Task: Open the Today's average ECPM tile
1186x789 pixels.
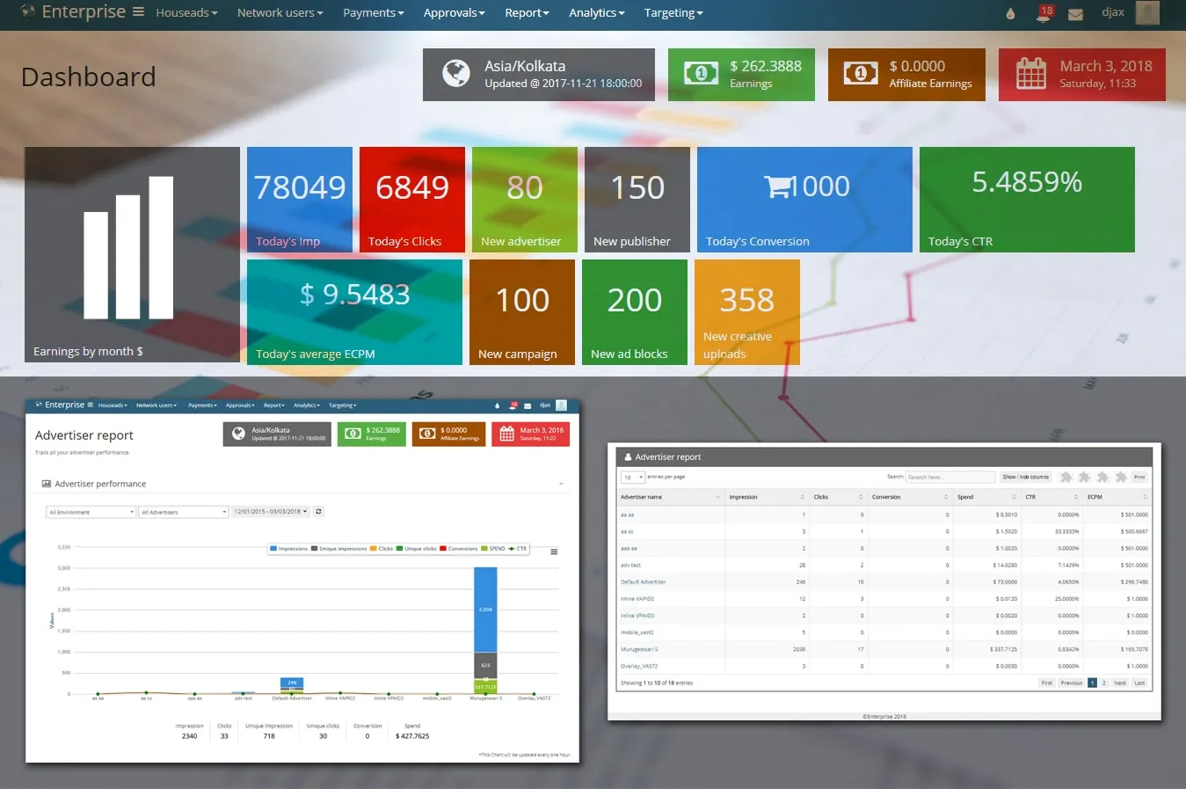Action: tap(354, 312)
